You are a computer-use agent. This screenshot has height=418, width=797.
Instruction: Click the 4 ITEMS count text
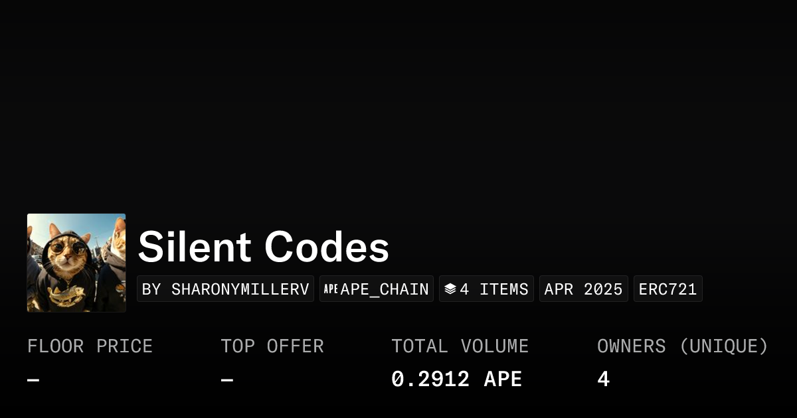[494, 289]
